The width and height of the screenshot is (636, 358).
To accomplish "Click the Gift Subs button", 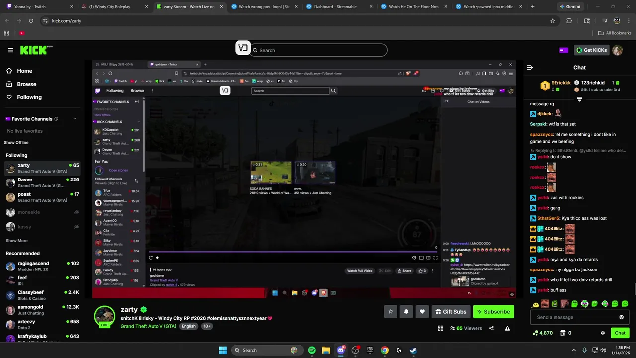I will point(451,312).
